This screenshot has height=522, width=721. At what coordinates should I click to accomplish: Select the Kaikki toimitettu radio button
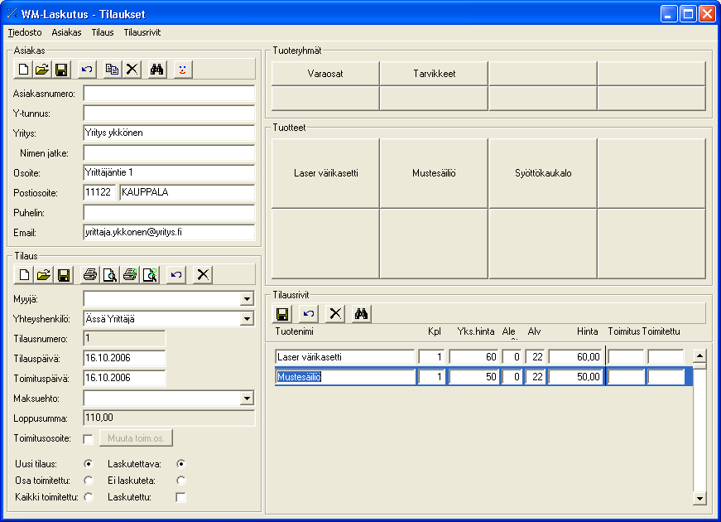point(89,497)
